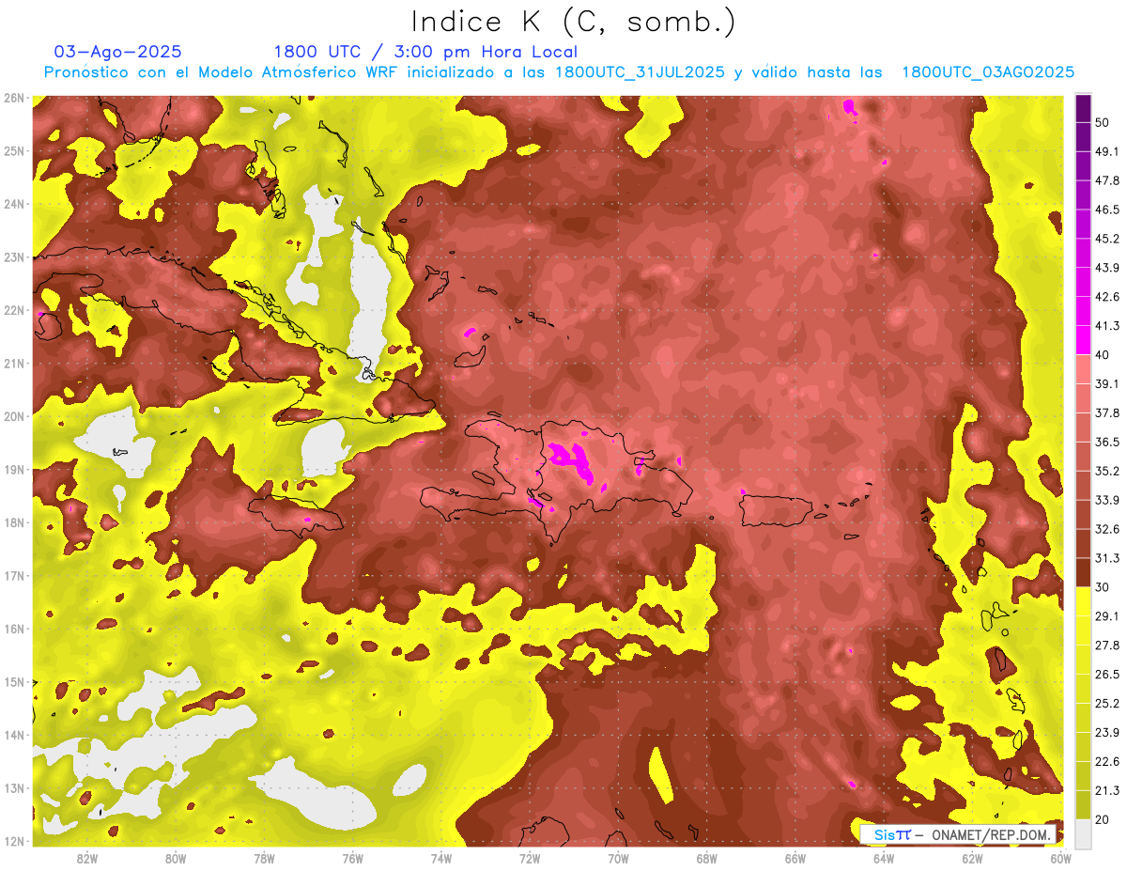Click the '17N' latitude label

(x=13, y=575)
